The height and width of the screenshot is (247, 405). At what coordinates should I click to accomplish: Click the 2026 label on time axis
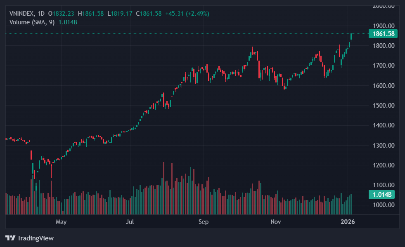click(x=347, y=222)
